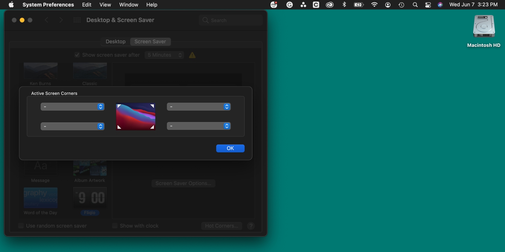Show all preferences grid icon

pyautogui.click(x=77, y=20)
